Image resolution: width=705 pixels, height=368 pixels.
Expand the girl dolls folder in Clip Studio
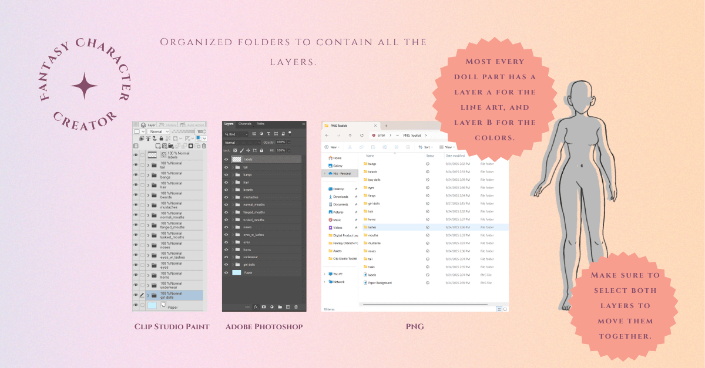148,295
